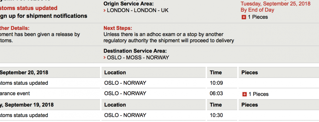Click red arrow before OSLO - MOSS - NORWAY
Screen dimensions: 319x122
click(x=105, y=58)
